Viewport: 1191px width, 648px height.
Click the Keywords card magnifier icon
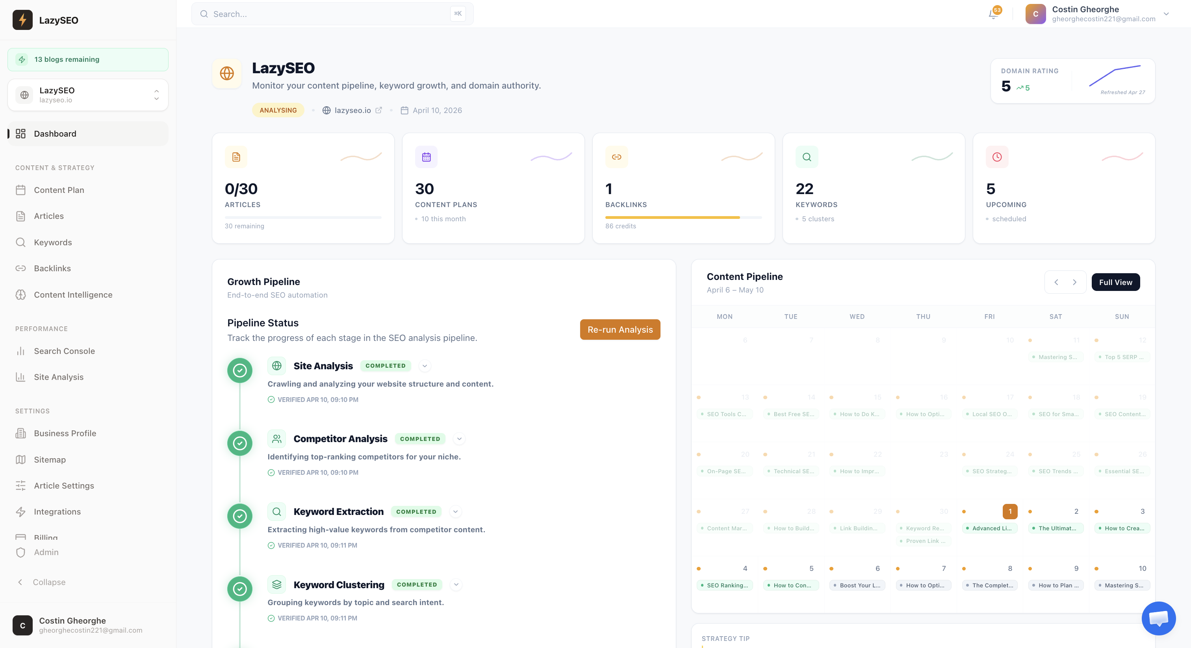[x=807, y=157]
